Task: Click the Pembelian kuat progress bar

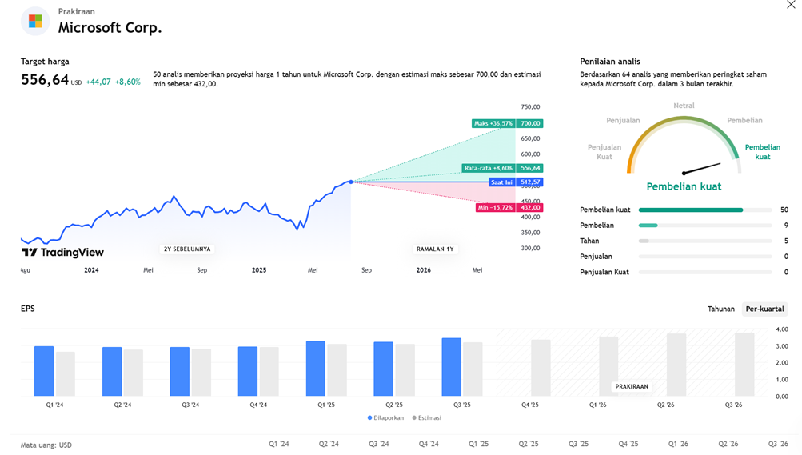Action: (705, 210)
